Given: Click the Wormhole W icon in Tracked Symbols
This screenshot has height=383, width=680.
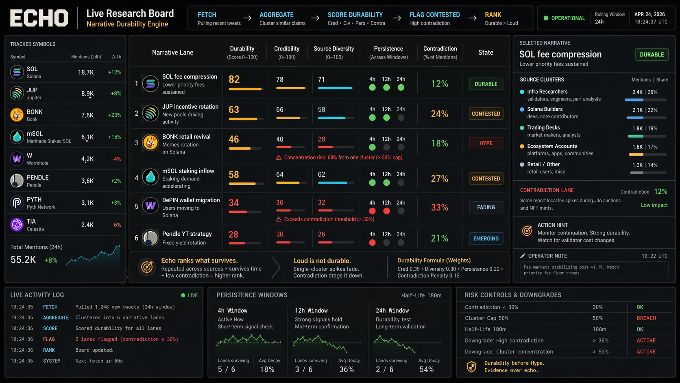Looking at the screenshot, I should (x=17, y=159).
